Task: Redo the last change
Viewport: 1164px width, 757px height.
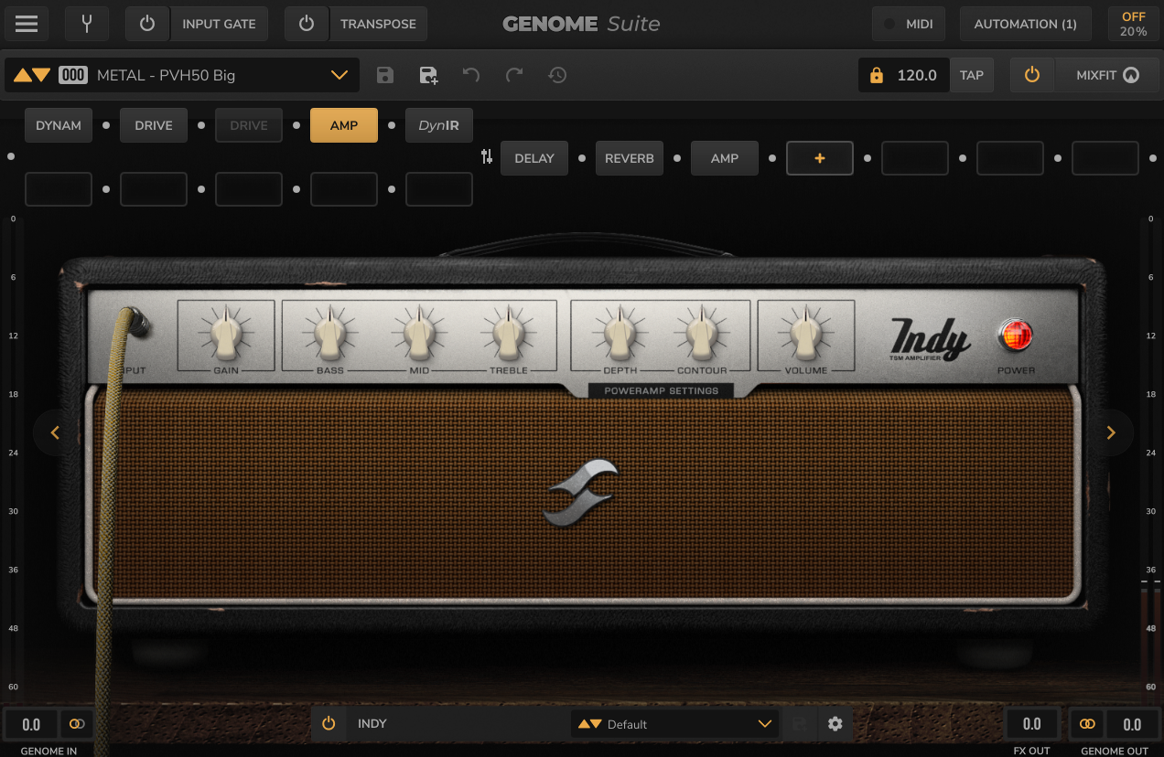Action: click(x=514, y=75)
